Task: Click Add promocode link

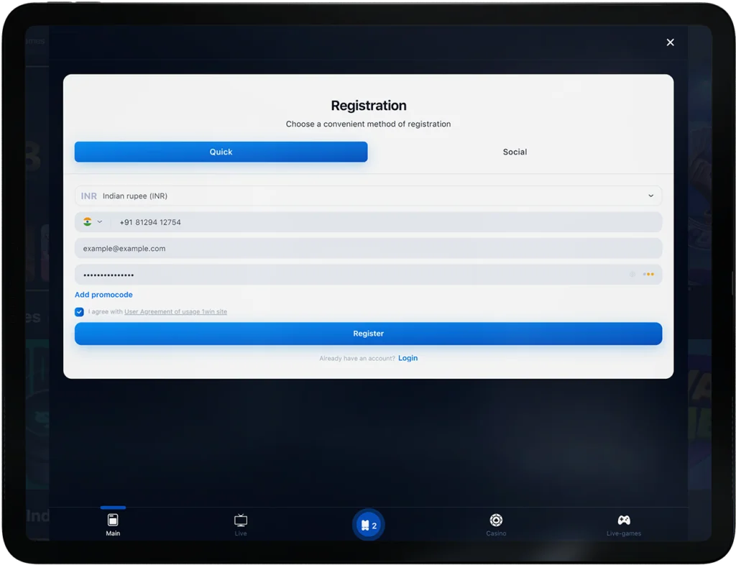Action: pyautogui.click(x=103, y=295)
